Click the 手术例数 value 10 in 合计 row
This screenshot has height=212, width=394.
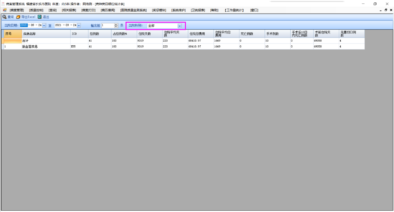point(278,41)
